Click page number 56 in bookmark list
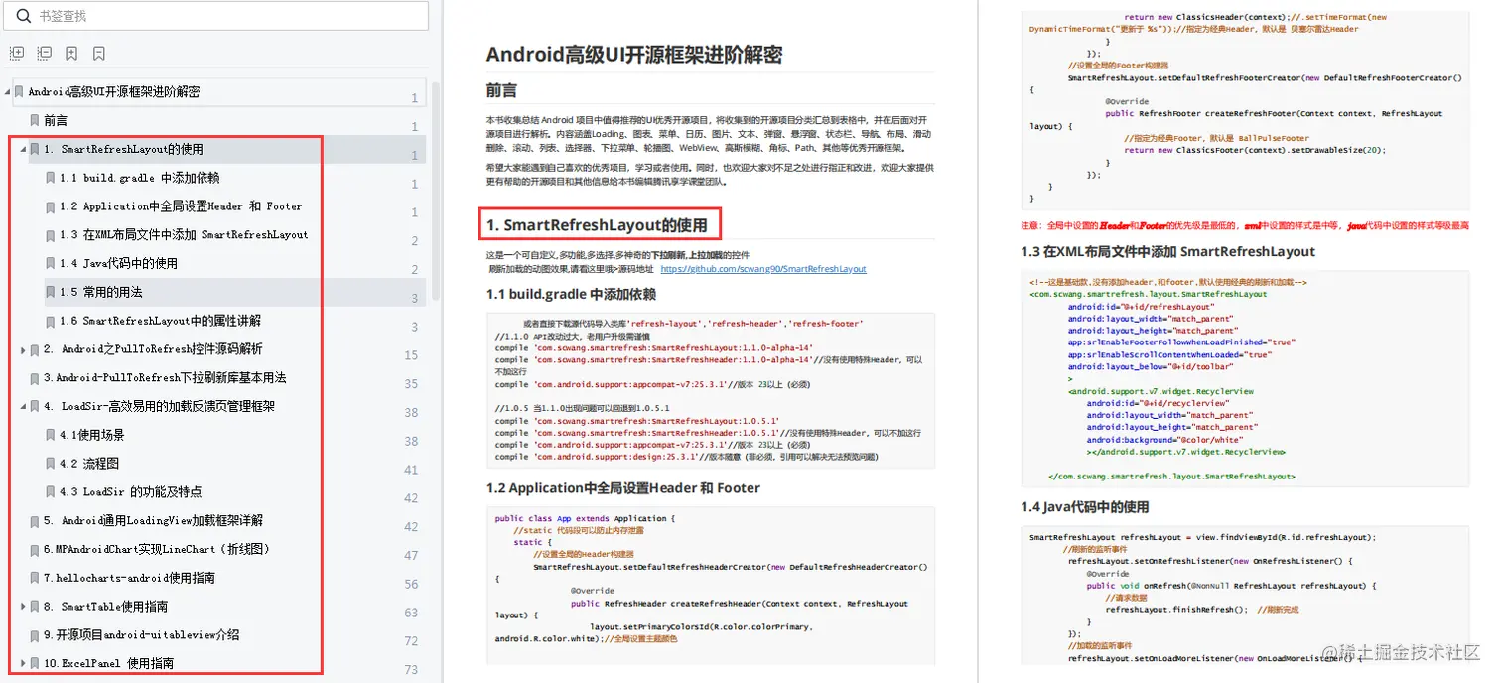The image size is (1501, 683). coord(411,585)
